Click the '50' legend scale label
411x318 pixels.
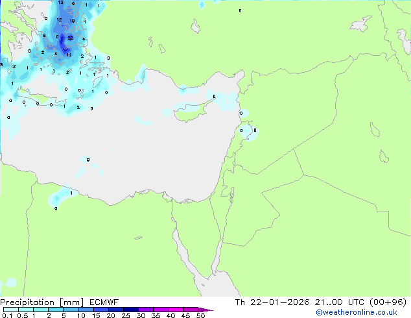[200, 315]
